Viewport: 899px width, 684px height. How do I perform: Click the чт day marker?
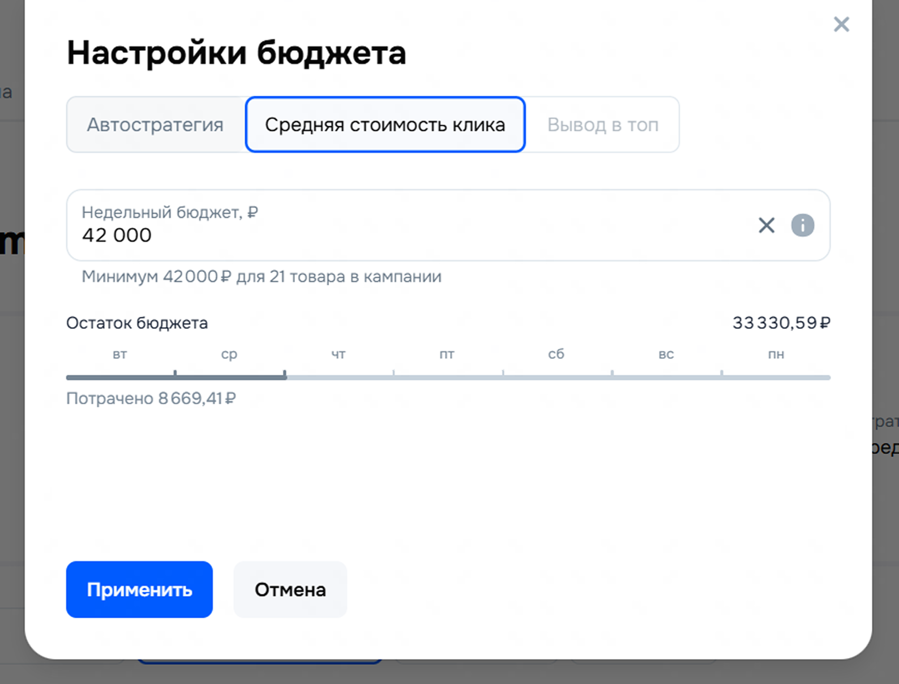tap(338, 354)
